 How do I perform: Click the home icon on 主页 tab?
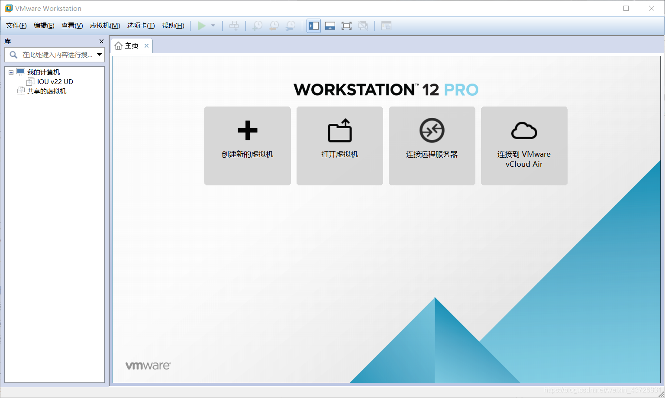pyautogui.click(x=118, y=46)
